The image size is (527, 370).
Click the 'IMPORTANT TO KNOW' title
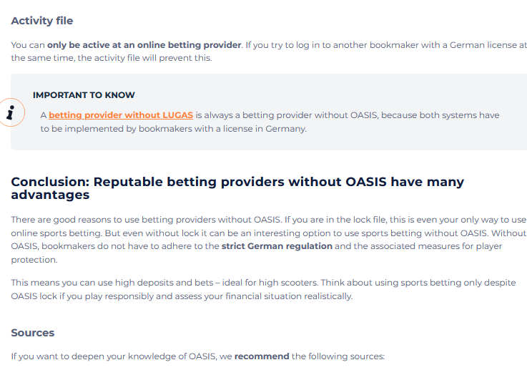[84, 95]
